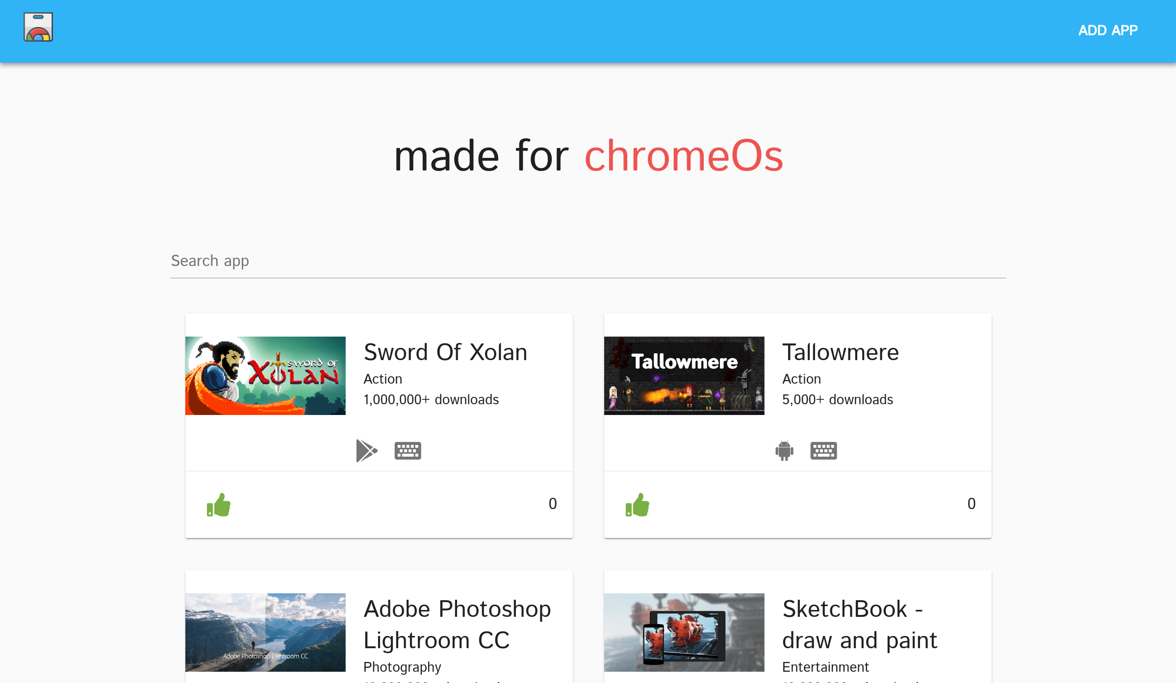Click the like count on Sword Of Xolan
Screen dimensions: 1176x683
pos(553,504)
